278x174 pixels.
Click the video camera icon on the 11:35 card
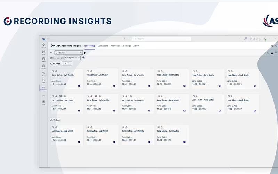(x=65, y=96)
